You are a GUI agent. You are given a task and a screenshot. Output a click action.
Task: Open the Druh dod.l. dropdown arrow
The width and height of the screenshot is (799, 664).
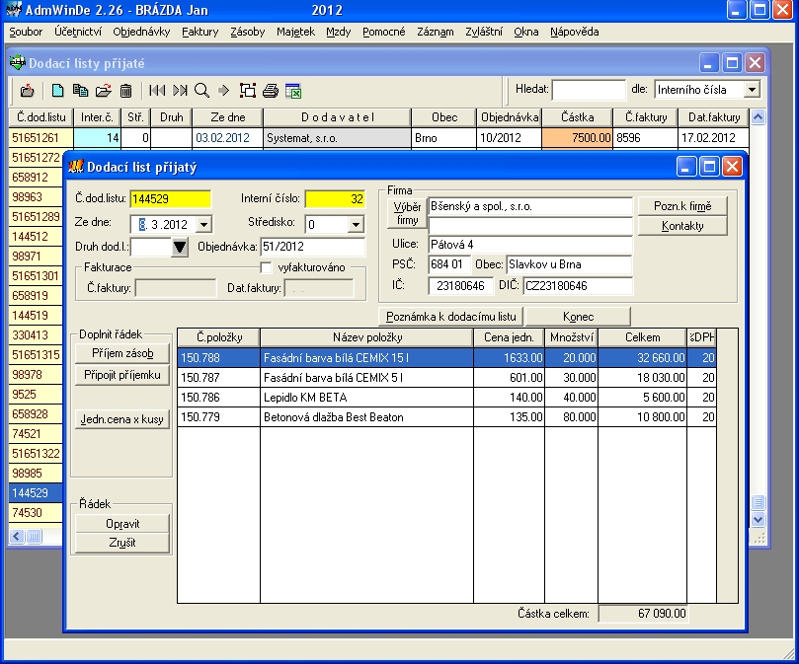coord(180,247)
